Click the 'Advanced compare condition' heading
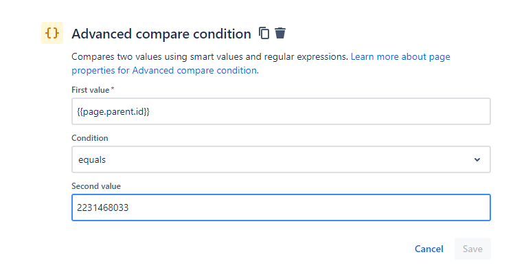This screenshot has height=270, width=515. (x=161, y=34)
